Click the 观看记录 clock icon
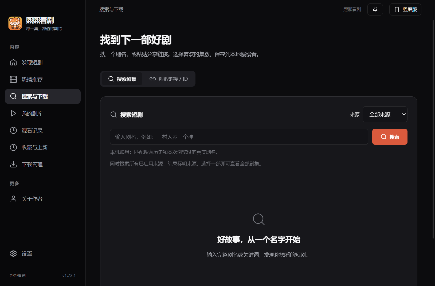The height and width of the screenshot is (286, 435). coord(13,130)
